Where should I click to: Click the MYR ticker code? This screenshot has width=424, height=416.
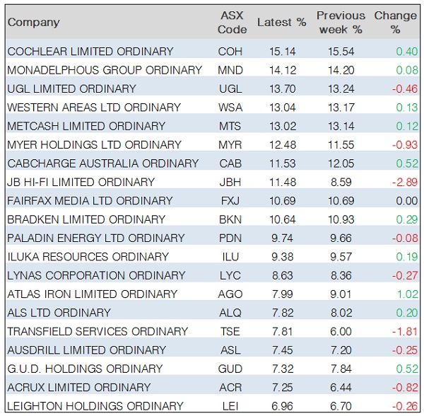(x=230, y=145)
